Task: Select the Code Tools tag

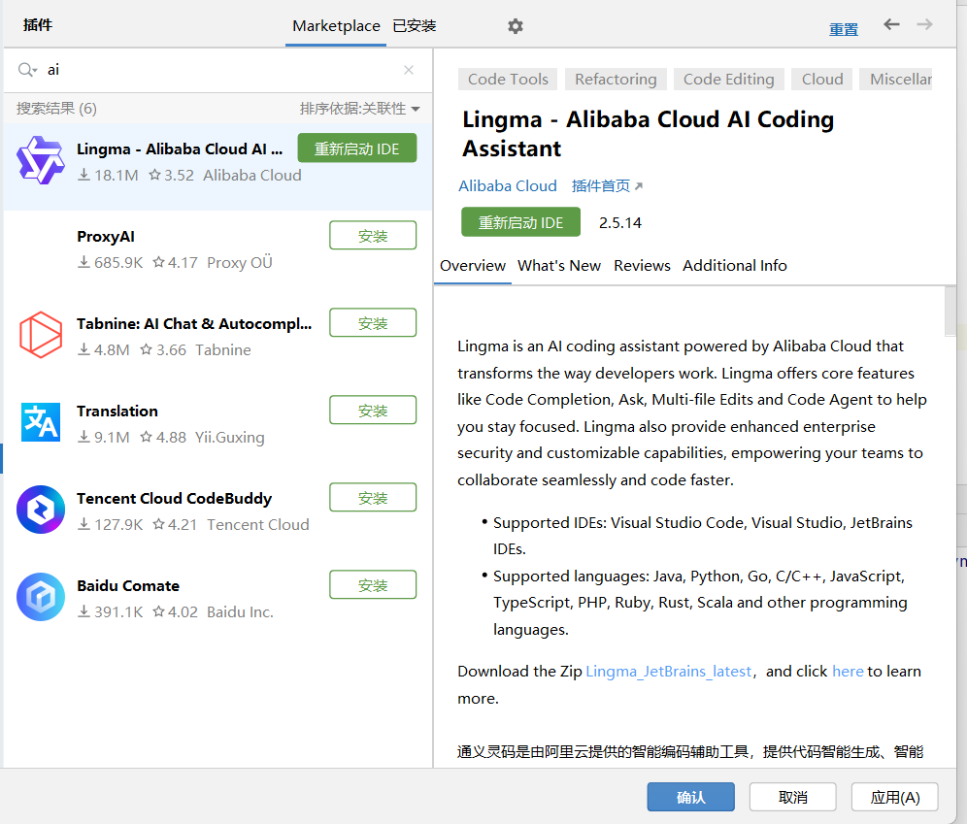Action: [x=508, y=79]
